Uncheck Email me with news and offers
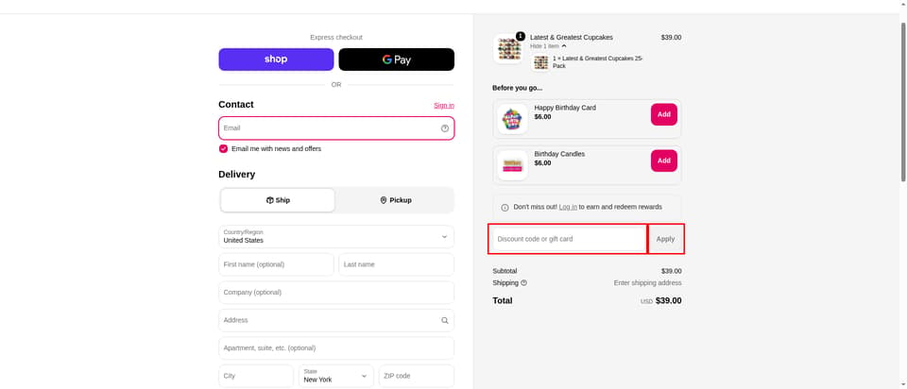The width and height of the screenshot is (907, 389). [223, 148]
